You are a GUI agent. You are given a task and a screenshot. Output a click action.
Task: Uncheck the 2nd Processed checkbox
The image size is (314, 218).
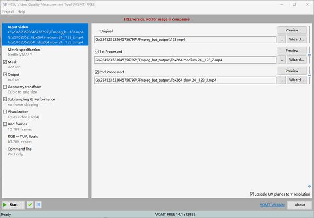[x=97, y=72]
